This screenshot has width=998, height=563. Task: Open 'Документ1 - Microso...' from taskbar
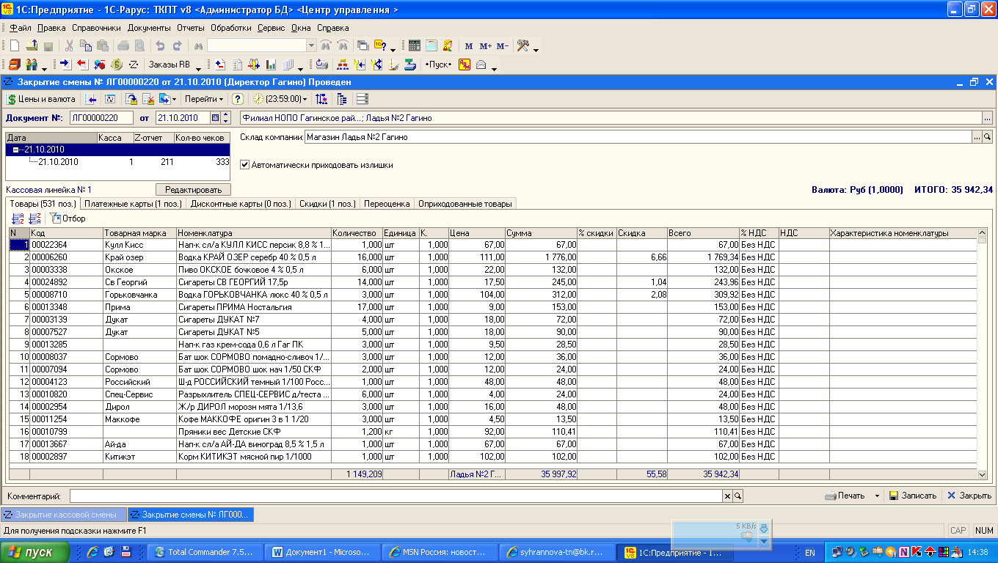pyautogui.click(x=321, y=552)
